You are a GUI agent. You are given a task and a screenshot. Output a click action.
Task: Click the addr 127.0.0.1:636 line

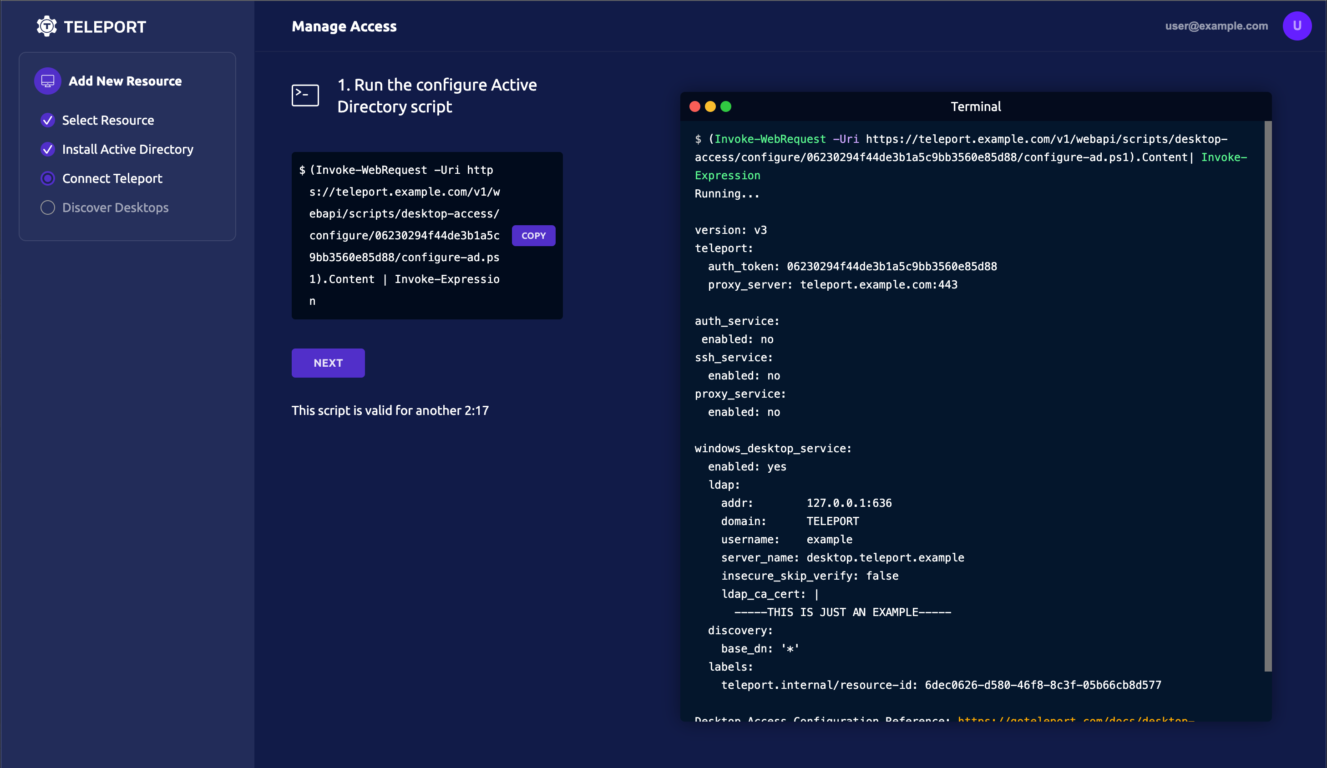click(806, 503)
